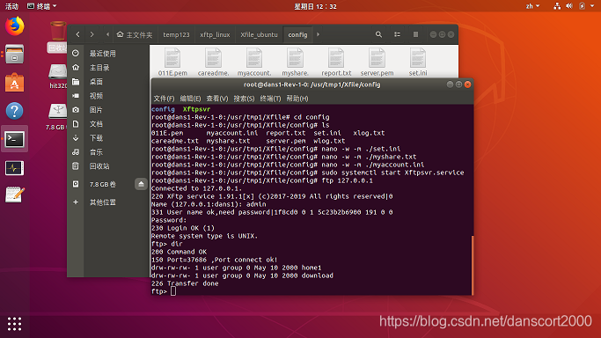The image size is (601, 338).
Task: Open the terminal Search menu
Action: pyautogui.click(x=244, y=99)
